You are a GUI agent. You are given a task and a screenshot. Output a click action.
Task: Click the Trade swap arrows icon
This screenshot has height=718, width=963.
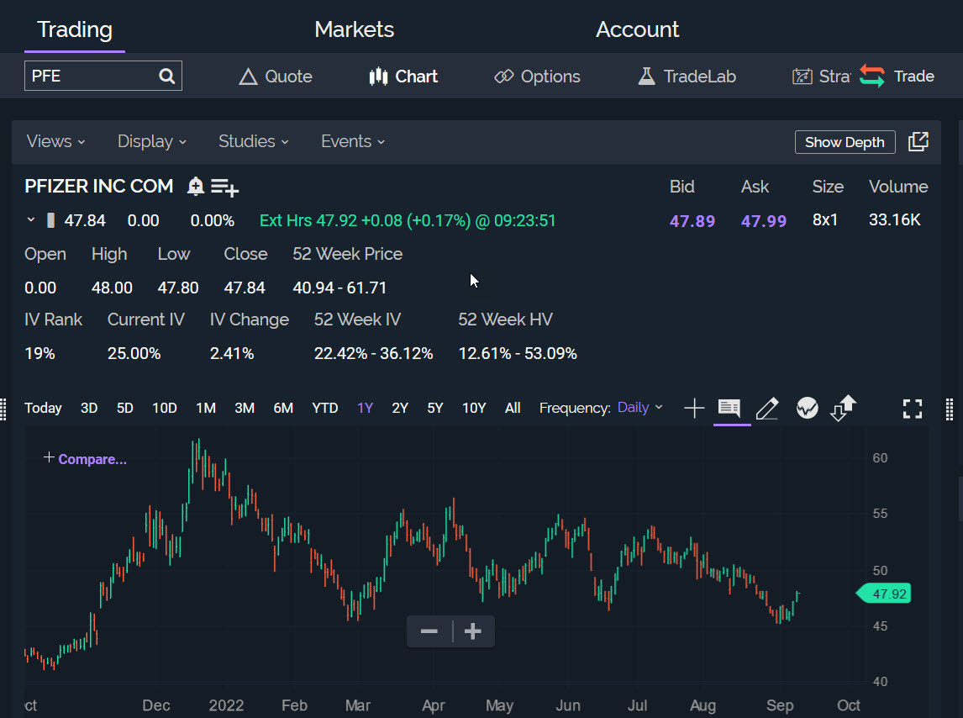(x=872, y=77)
